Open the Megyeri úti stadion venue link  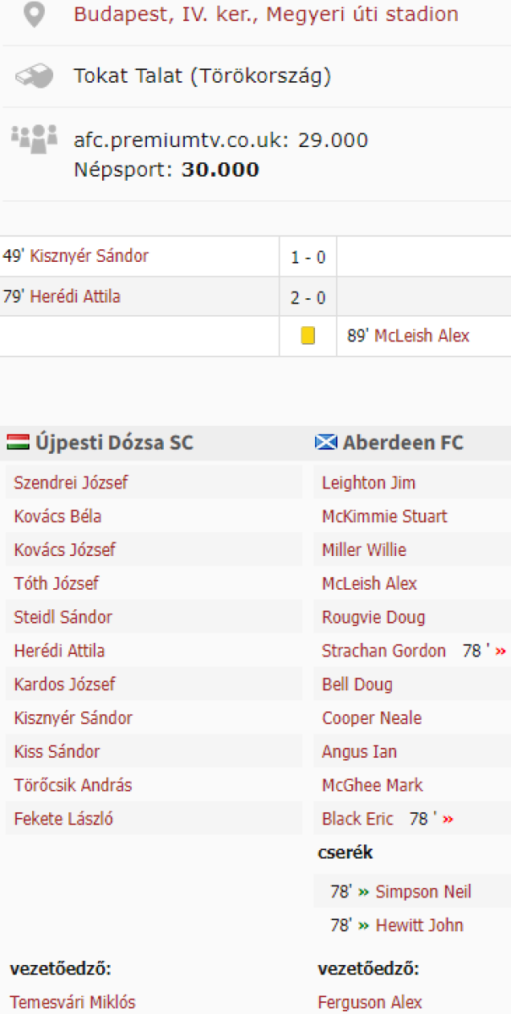tap(266, 14)
